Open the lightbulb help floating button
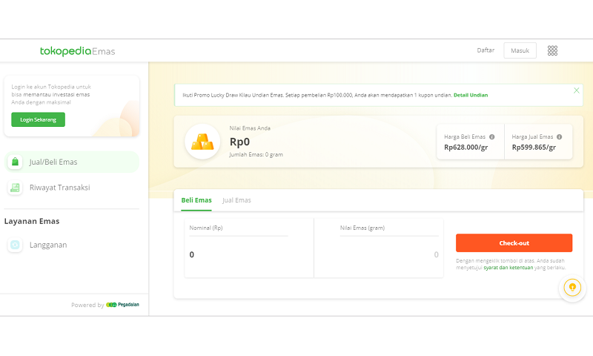Image resolution: width=593 pixels, height=356 pixels. (x=571, y=287)
